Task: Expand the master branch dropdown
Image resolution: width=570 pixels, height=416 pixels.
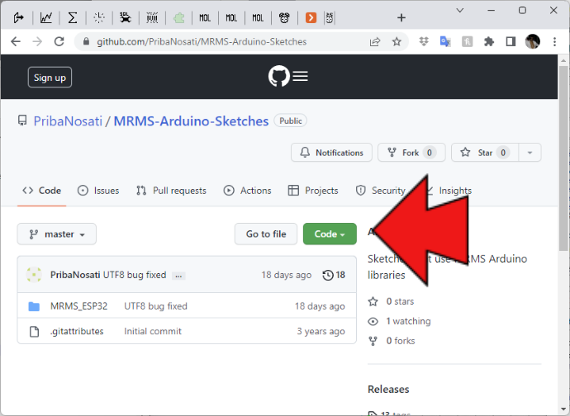Action: coord(57,234)
